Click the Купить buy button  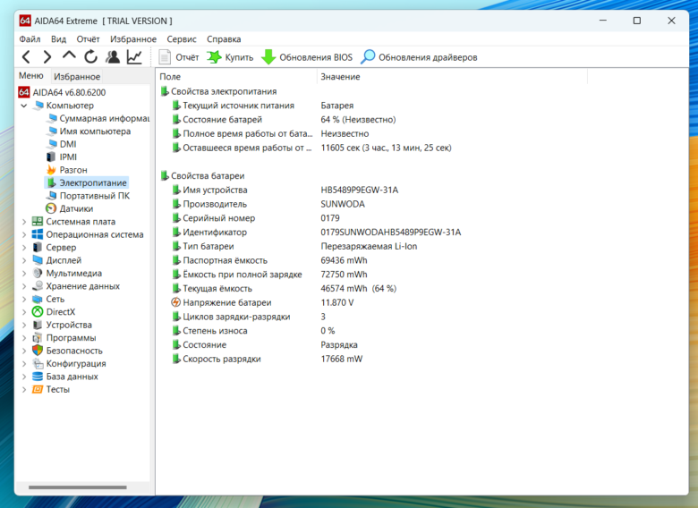[230, 57]
